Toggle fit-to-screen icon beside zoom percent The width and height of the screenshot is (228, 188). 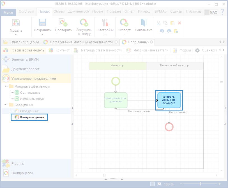coord(159,184)
